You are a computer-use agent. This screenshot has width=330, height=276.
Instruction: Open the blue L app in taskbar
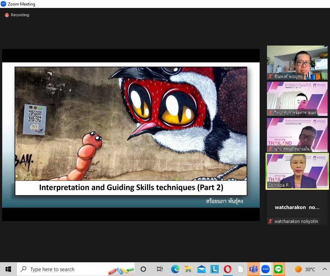[215, 269]
